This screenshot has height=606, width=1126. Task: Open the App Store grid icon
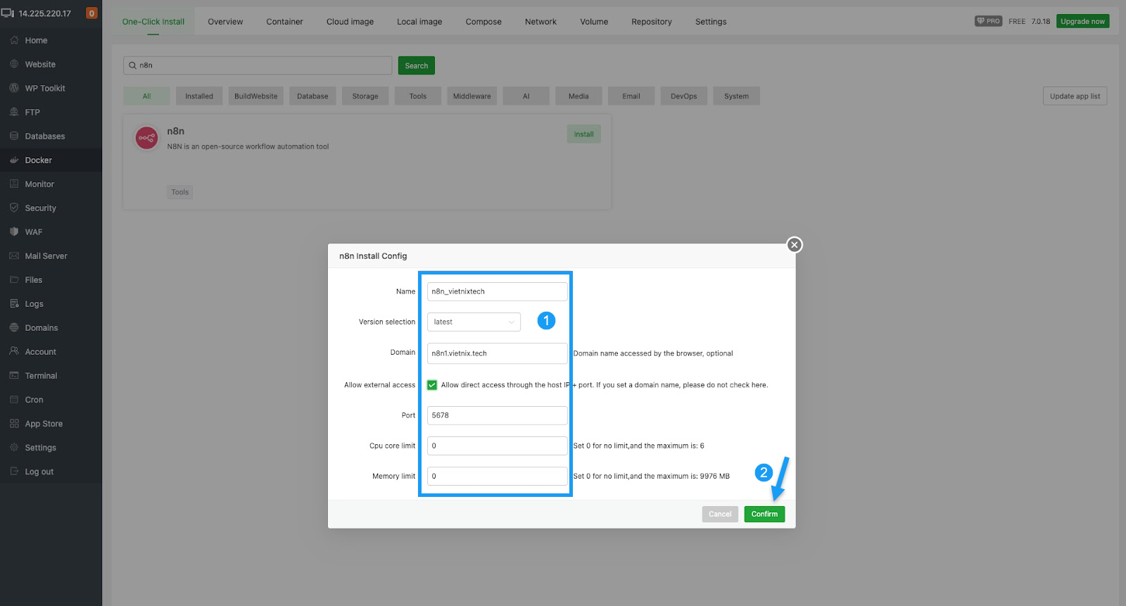click(x=14, y=423)
